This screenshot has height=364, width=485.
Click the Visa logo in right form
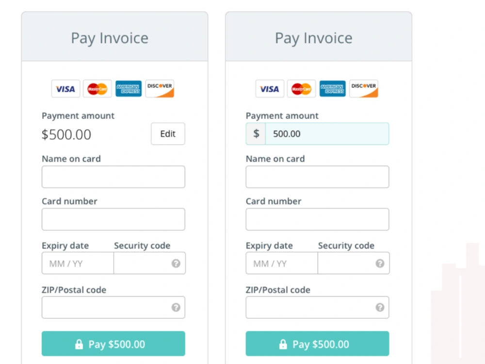(x=270, y=89)
